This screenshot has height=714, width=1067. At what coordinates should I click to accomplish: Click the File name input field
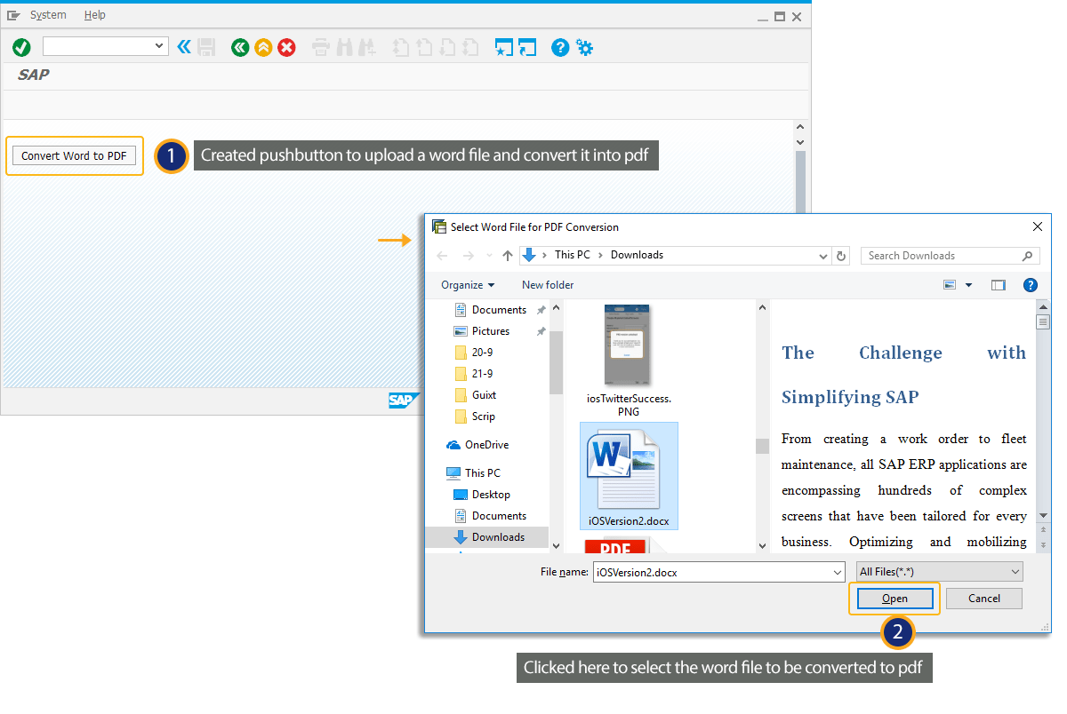tap(718, 573)
